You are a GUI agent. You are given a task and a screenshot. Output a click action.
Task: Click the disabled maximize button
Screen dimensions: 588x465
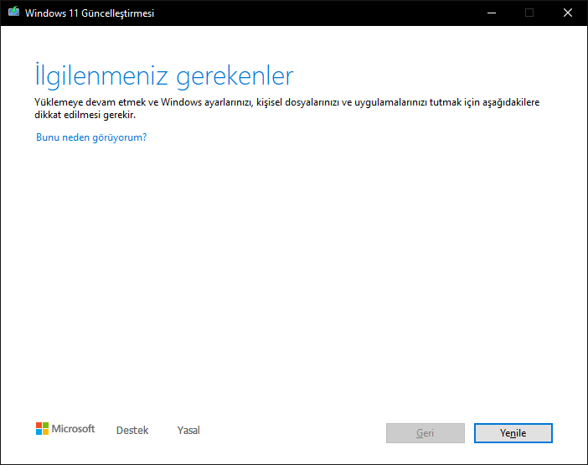point(529,13)
